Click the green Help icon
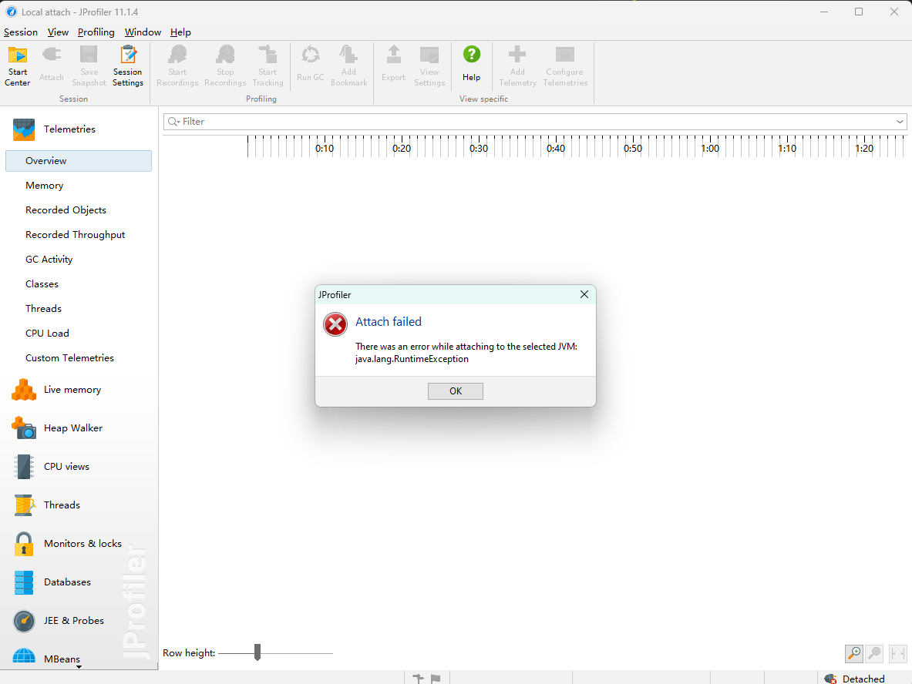The width and height of the screenshot is (912, 684). (472, 55)
